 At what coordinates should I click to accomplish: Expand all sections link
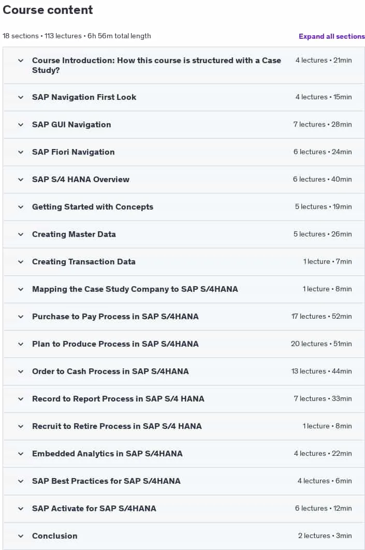tap(332, 36)
